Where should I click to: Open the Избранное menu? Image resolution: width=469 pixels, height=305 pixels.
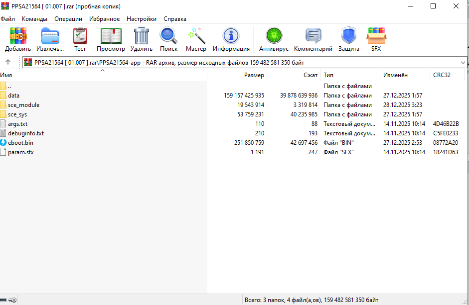[x=104, y=19]
